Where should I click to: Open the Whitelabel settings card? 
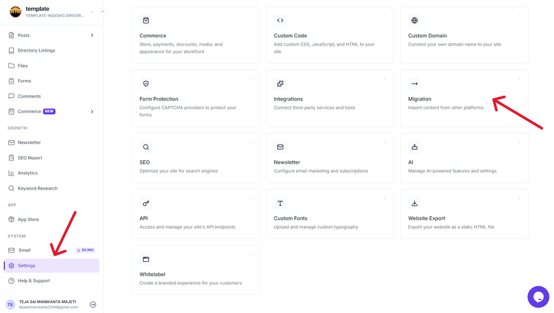tap(195, 270)
